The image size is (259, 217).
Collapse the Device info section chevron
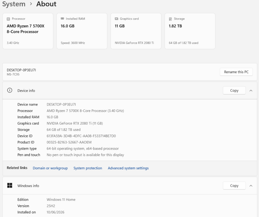click(251, 91)
